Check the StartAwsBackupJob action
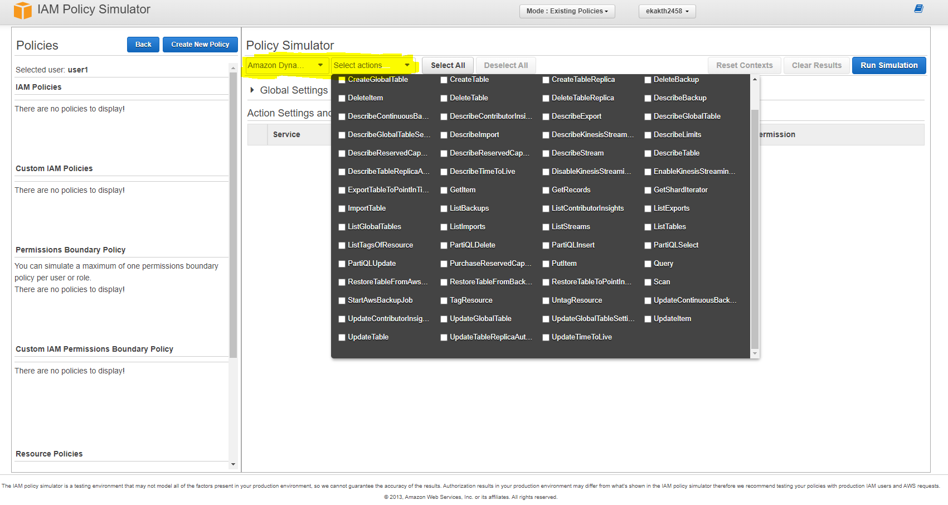 [342, 301]
